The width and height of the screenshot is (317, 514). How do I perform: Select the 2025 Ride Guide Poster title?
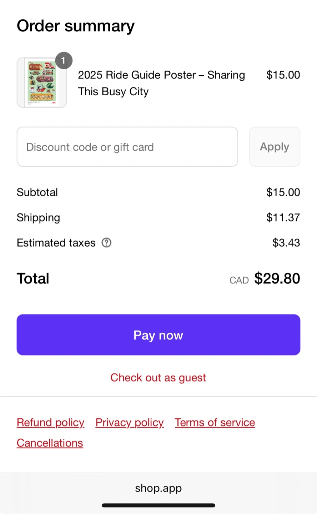pyautogui.click(x=161, y=83)
